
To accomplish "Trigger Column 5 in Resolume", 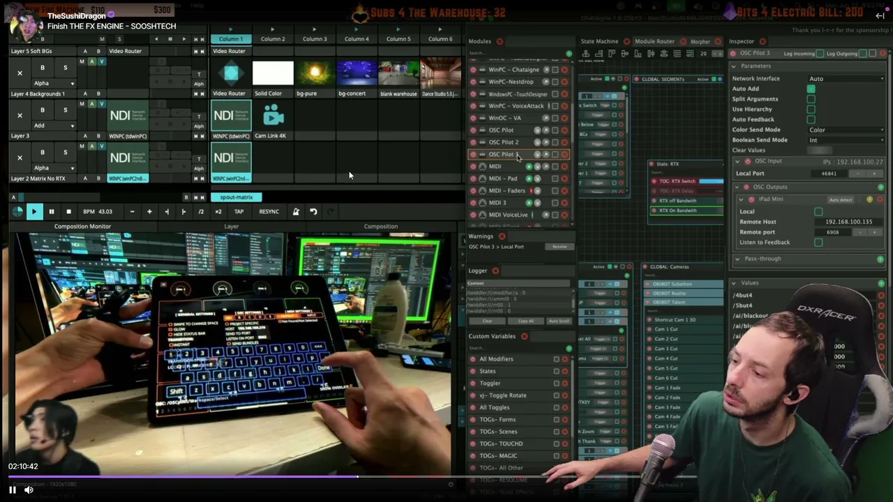I will 398,39.
